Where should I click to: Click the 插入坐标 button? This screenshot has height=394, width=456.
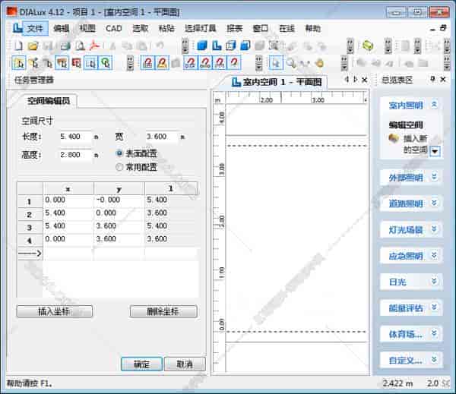[54, 311]
